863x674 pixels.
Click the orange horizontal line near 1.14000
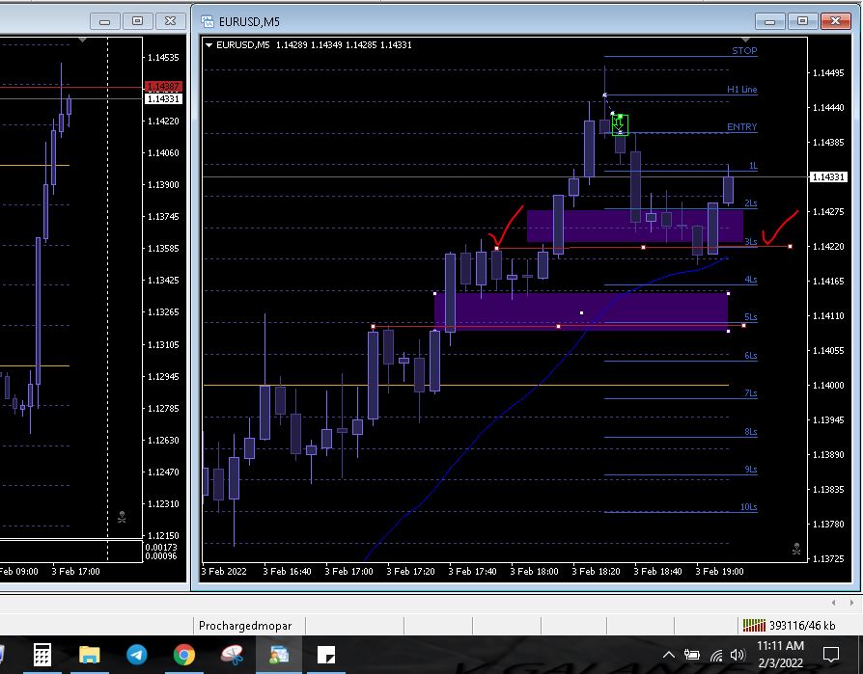pyautogui.click(x=465, y=385)
